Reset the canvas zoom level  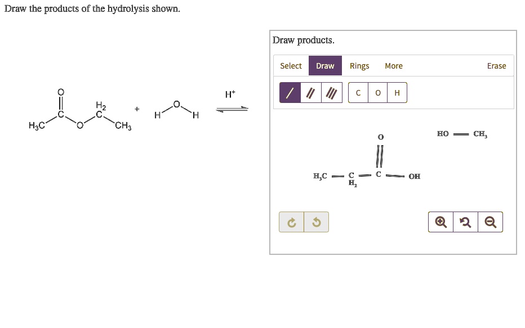465,222
